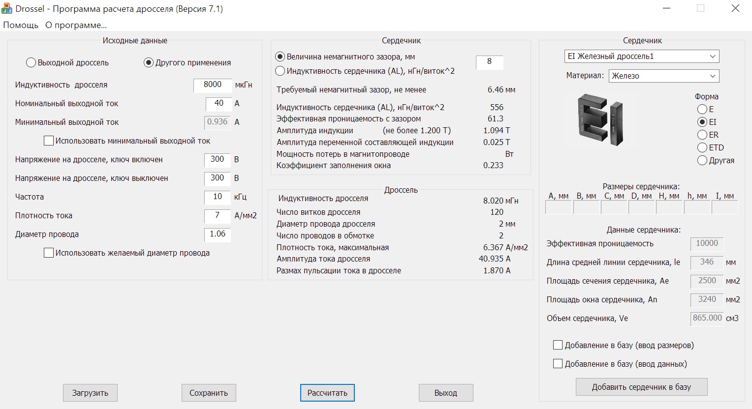Enable 'Использовать минимальный выходной ток' checkbox
The width and height of the screenshot is (752, 409).
(x=49, y=141)
